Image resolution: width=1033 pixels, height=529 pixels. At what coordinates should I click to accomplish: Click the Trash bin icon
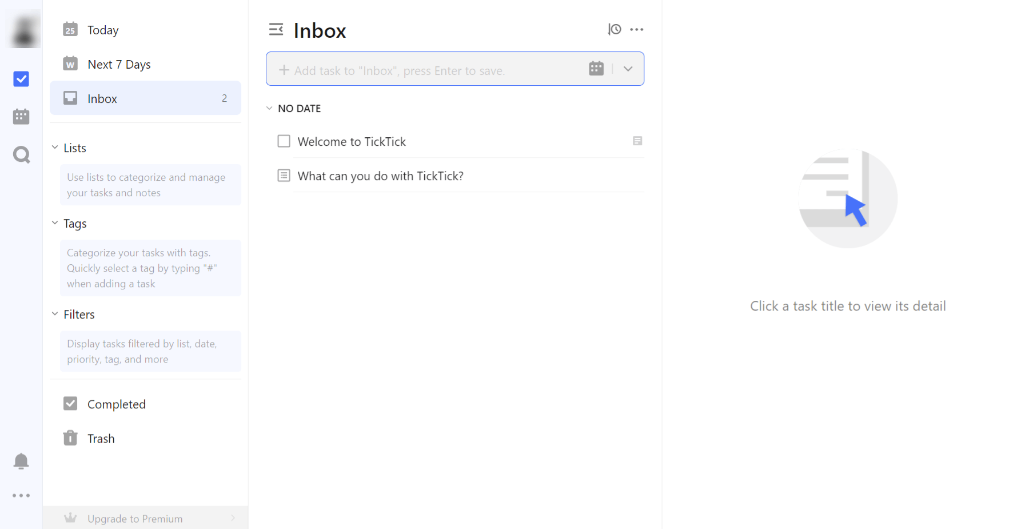(70, 438)
